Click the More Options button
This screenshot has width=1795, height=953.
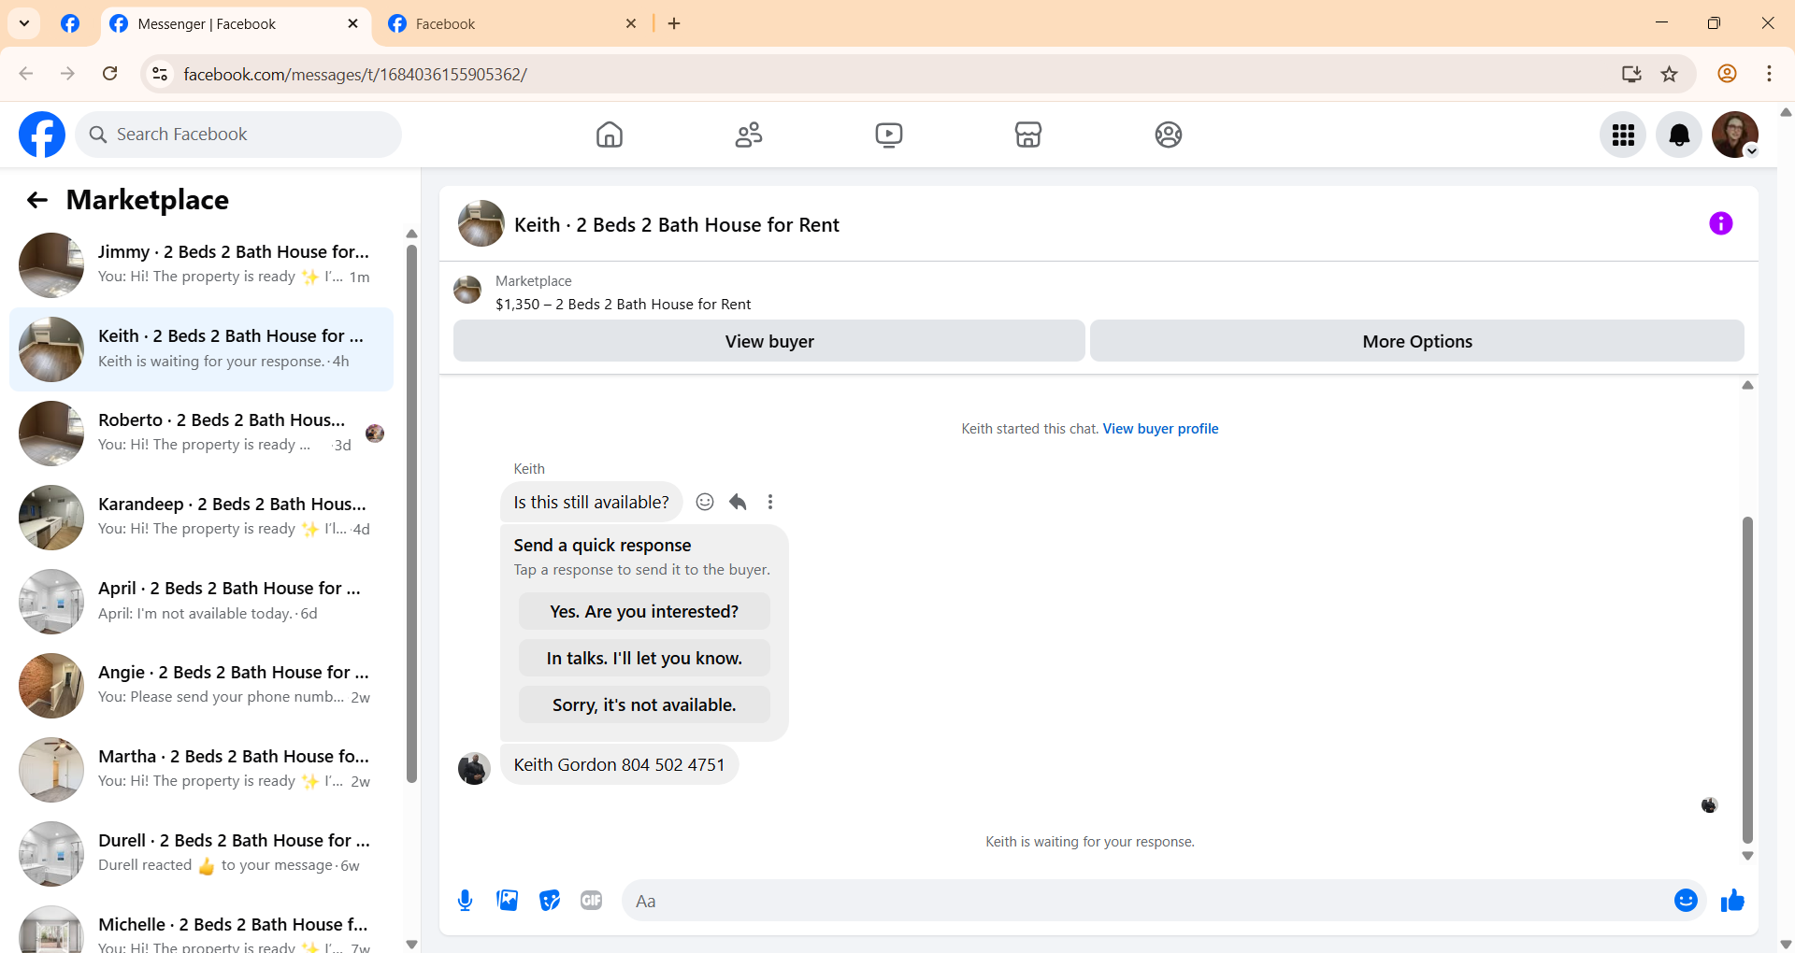(x=1417, y=341)
